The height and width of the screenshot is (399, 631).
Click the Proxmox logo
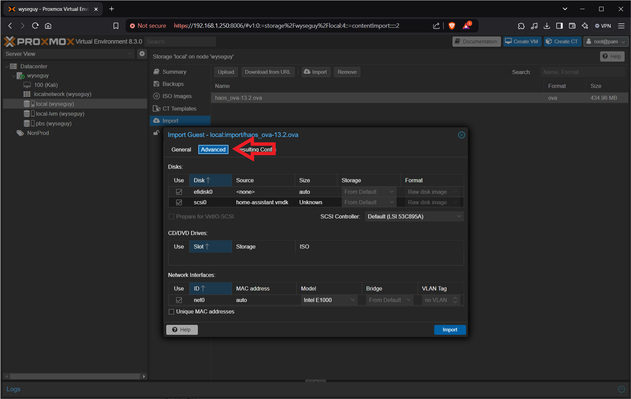39,42
